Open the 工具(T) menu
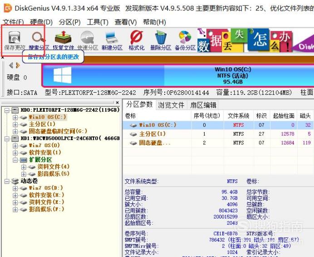The width and height of the screenshot is (314, 257). tap(98, 22)
